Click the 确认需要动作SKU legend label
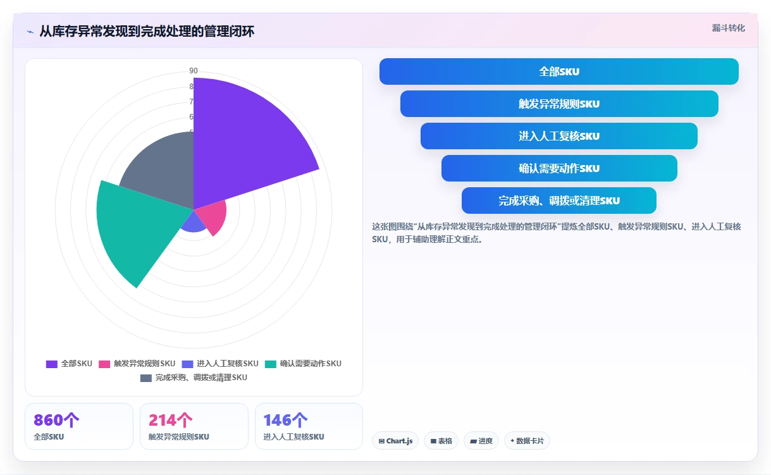This screenshot has height=475, width=771. (311, 364)
